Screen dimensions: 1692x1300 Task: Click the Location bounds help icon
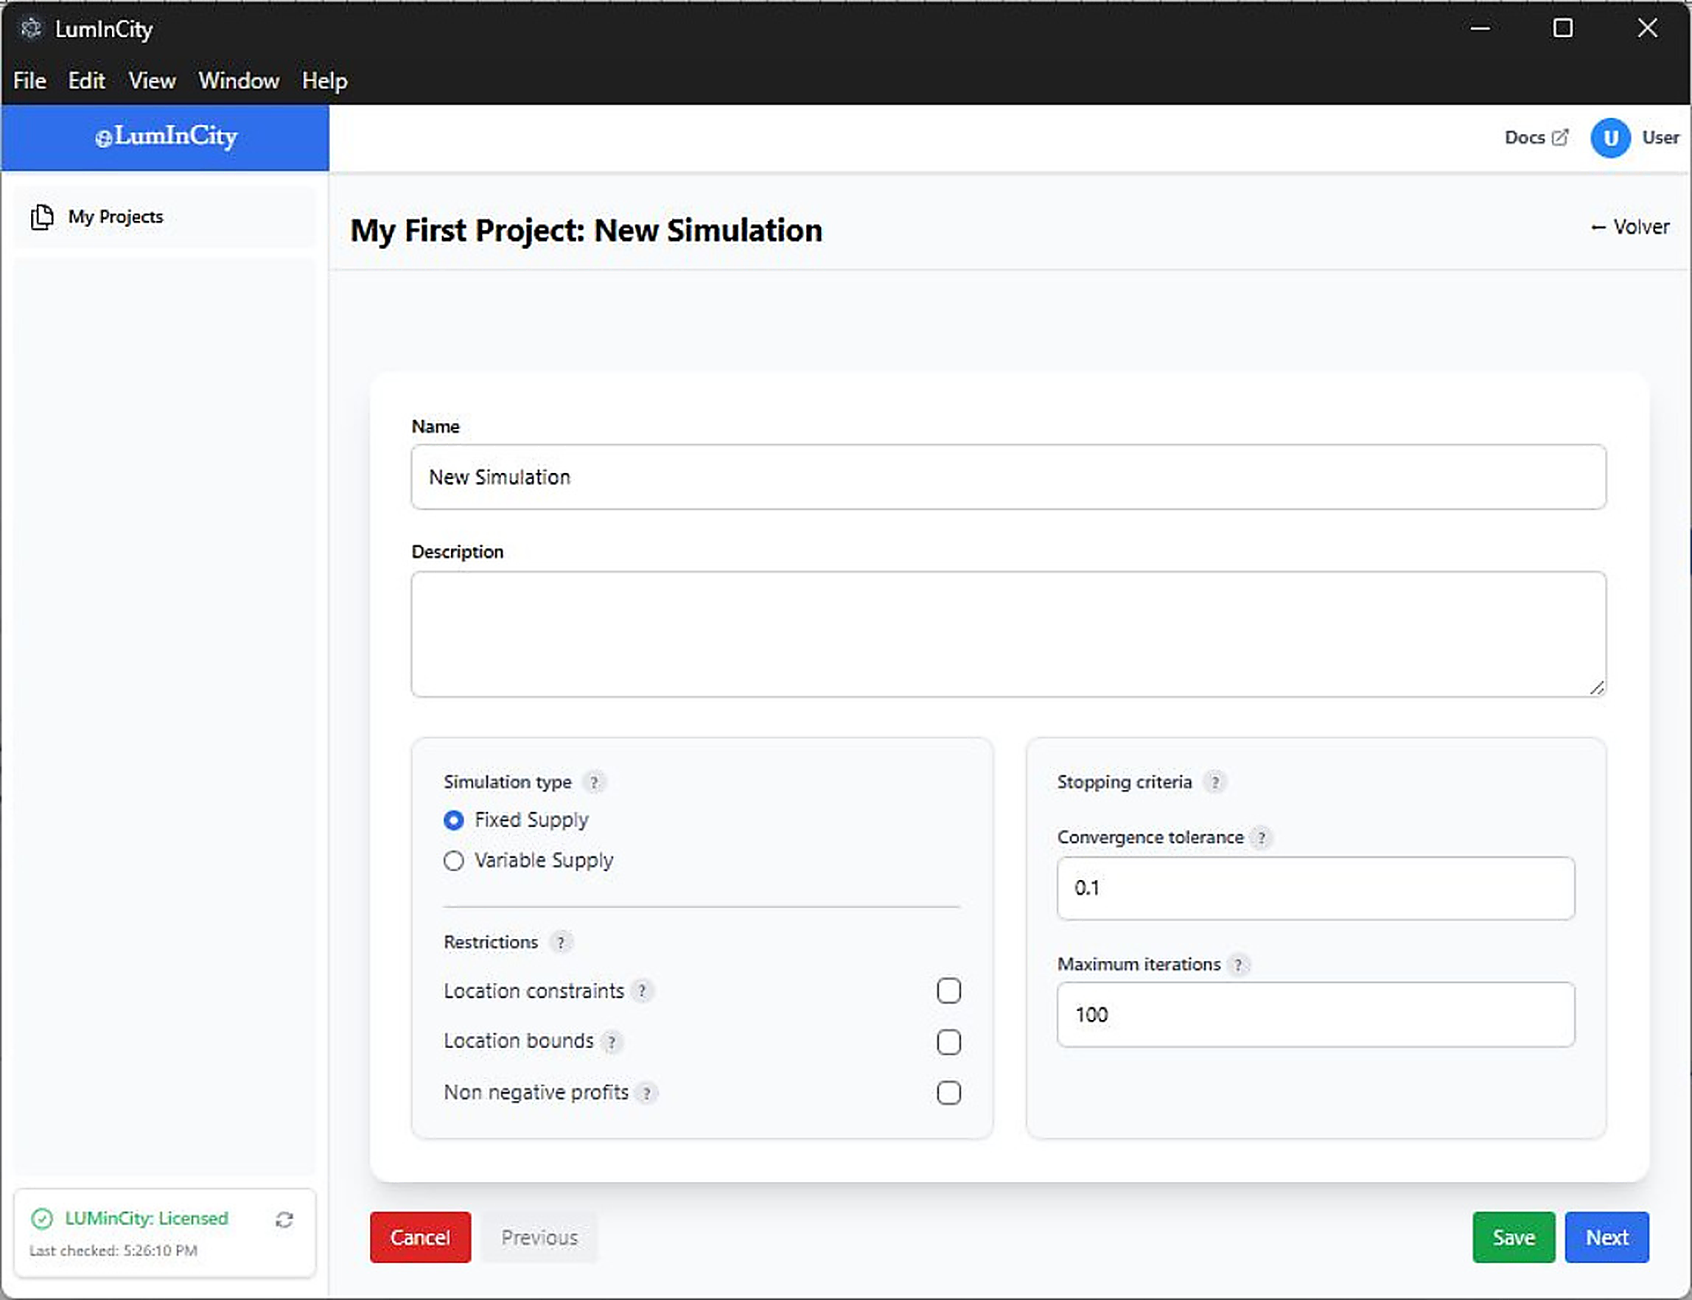coord(612,1042)
